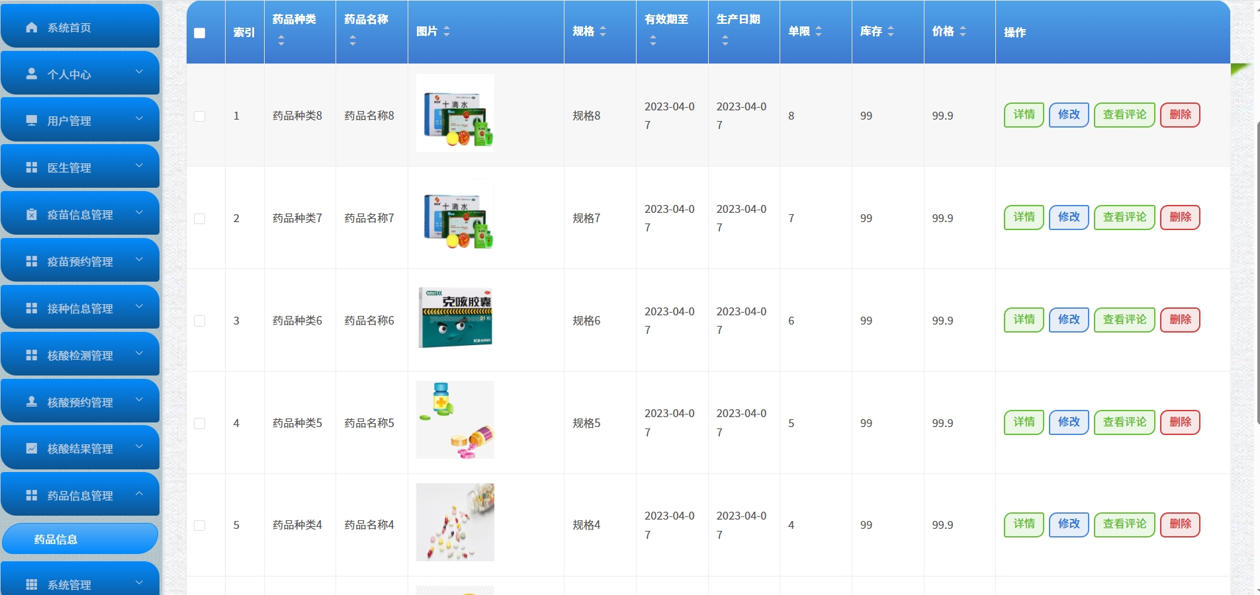Screen dimensions: 1260x595
Task: Collapse the 药品信息管理 menu chevron
Action: coord(139,493)
